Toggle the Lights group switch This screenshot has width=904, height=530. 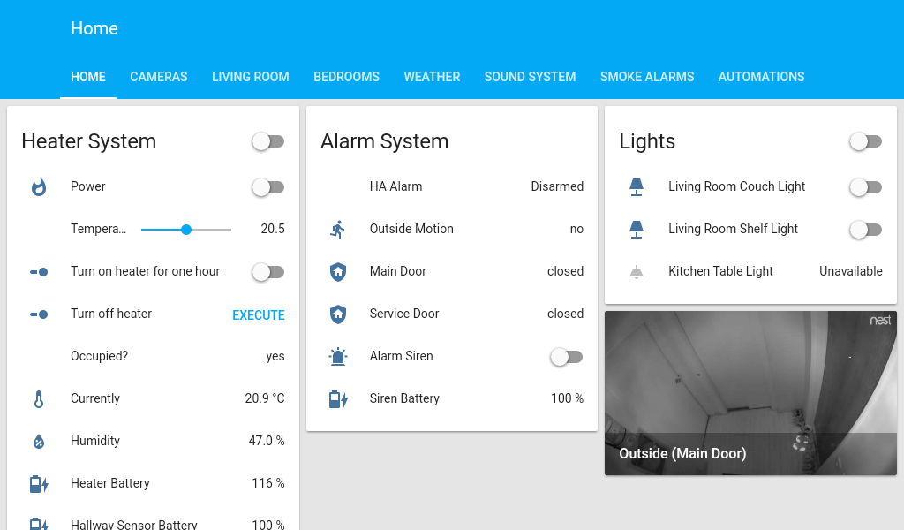[x=865, y=141]
